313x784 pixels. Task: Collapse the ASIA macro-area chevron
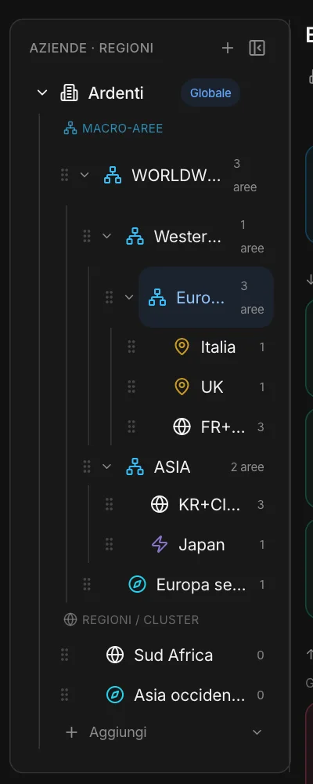point(106,466)
